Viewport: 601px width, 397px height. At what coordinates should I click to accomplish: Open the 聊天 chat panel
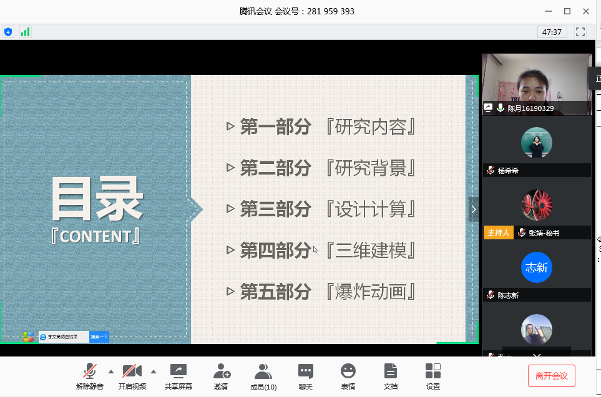[305, 376]
